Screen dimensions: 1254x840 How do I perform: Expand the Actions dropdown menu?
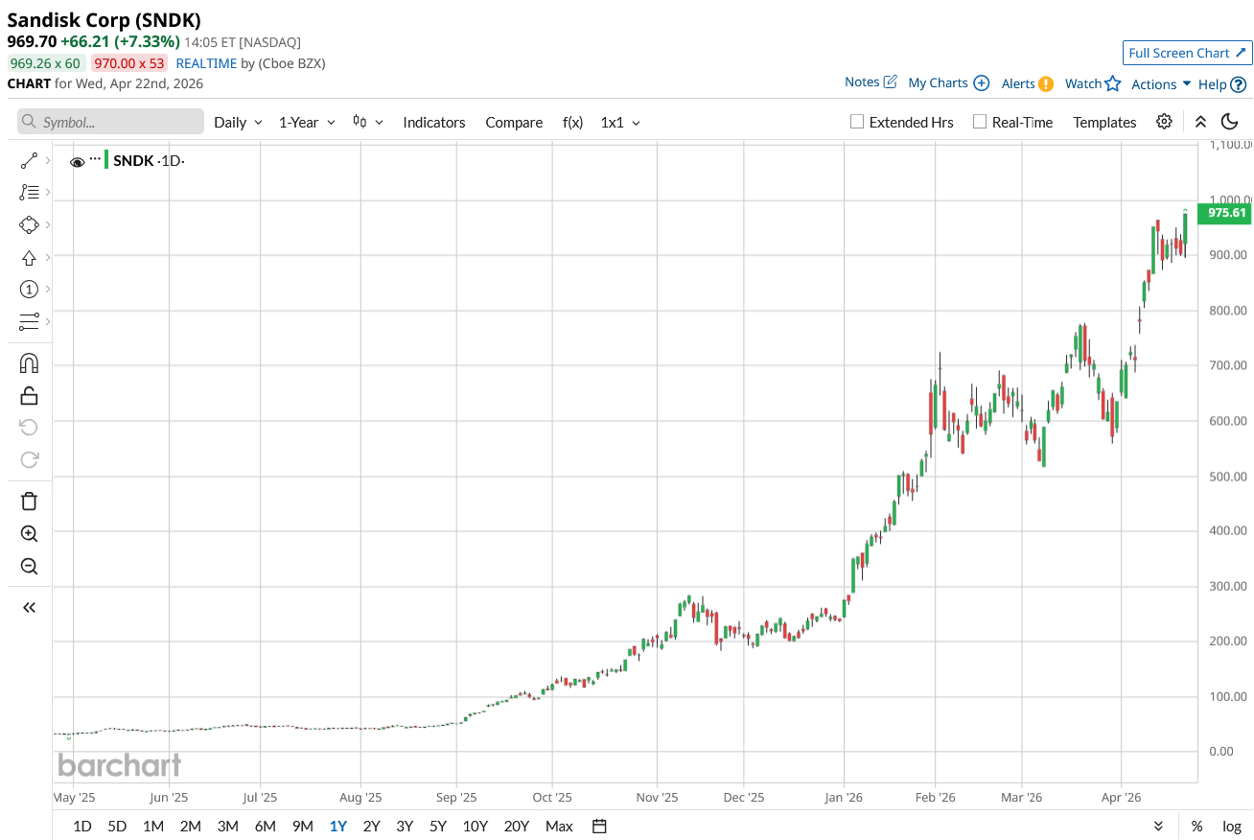click(x=1161, y=84)
